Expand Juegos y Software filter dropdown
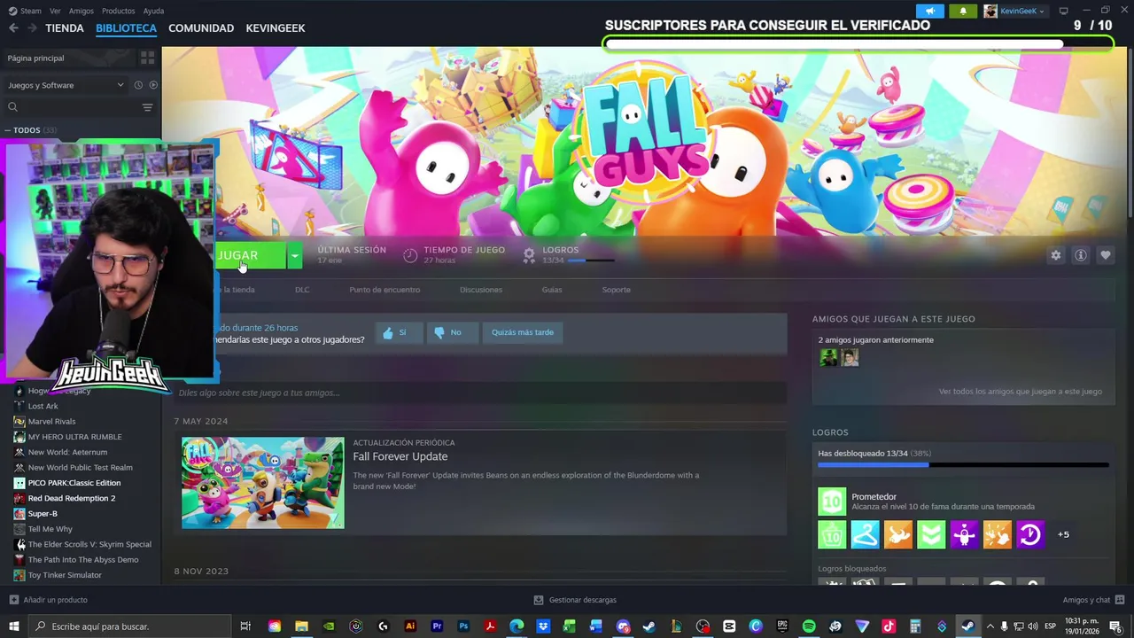1134x638 pixels. pyautogui.click(x=66, y=85)
